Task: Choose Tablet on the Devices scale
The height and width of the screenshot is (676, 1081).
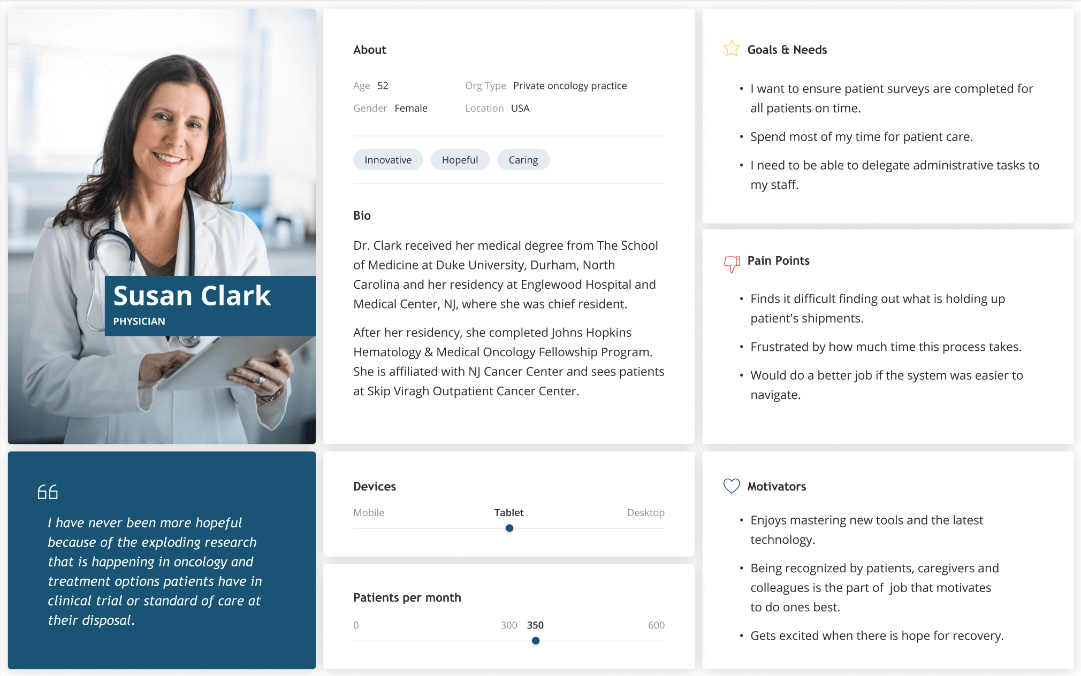Action: point(509,512)
